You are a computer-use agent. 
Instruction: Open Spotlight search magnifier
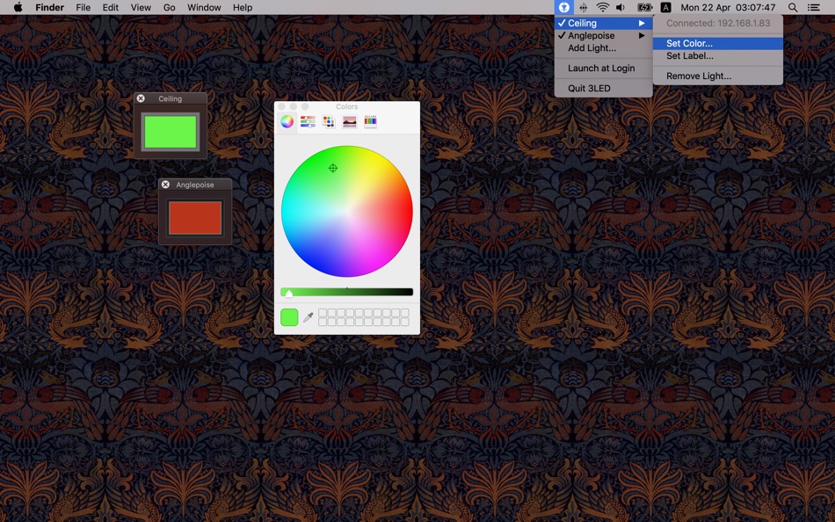(793, 7)
